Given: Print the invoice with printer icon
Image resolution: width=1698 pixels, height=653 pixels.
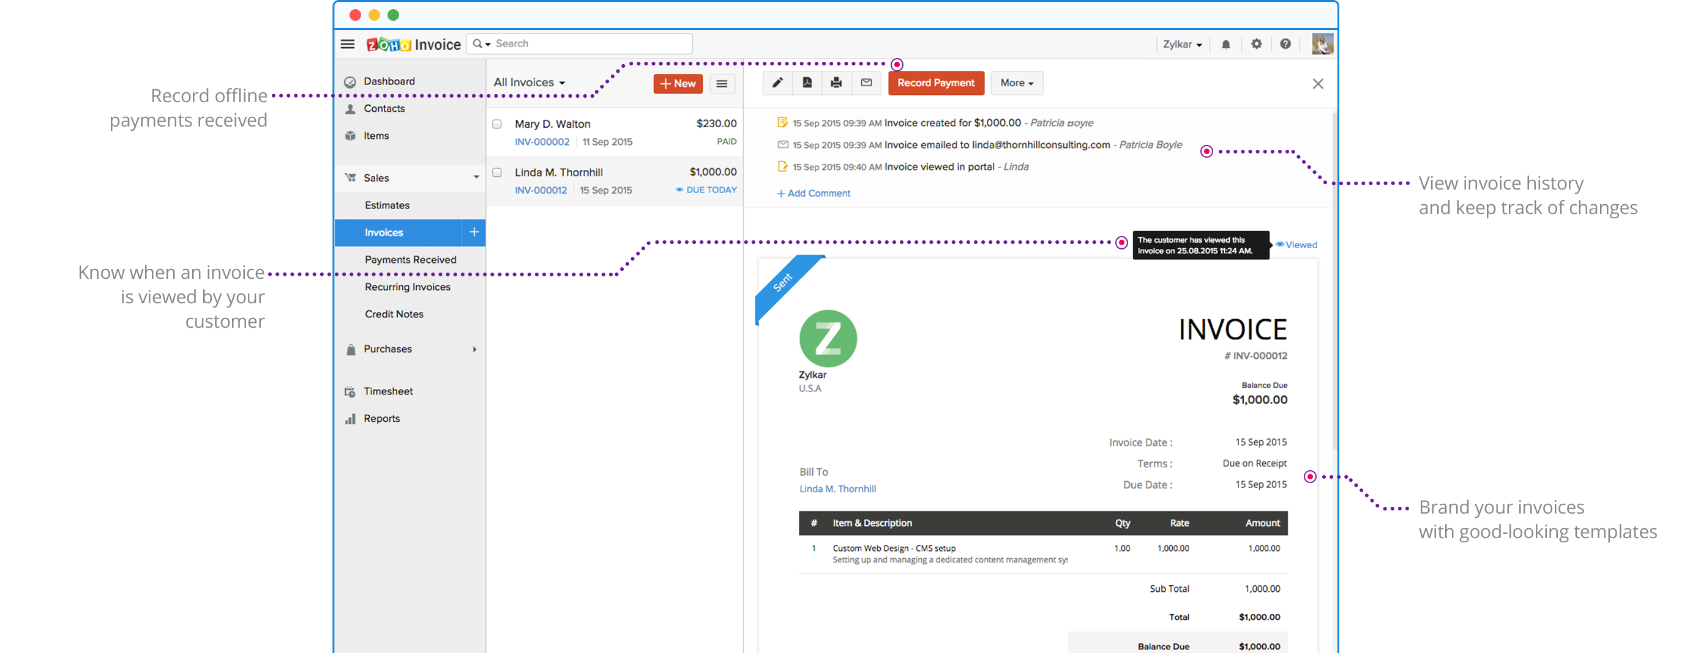Looking at the screenshot, I should [836, 83].
